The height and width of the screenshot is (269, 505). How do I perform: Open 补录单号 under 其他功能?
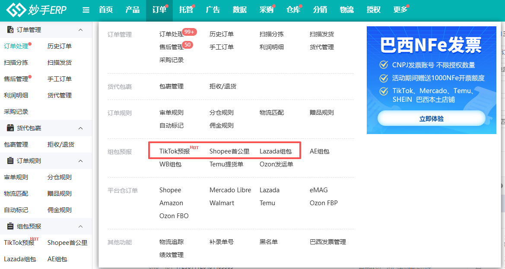click(222, 242)
